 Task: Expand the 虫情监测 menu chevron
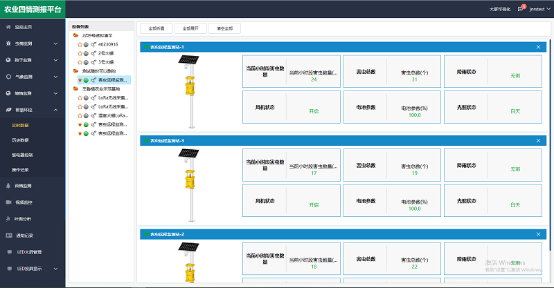[x=56, y=44]
